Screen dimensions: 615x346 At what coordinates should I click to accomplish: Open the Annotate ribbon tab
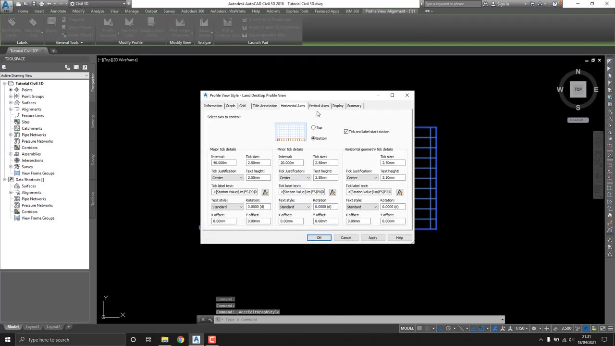58,11
